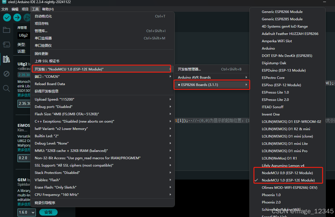Expand SSL Support submenu

103,165
